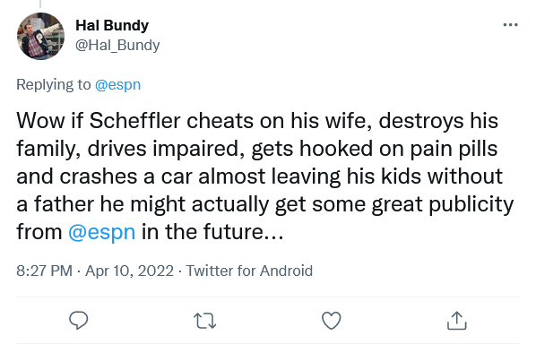Click 'in the future...' ending text

212,232
